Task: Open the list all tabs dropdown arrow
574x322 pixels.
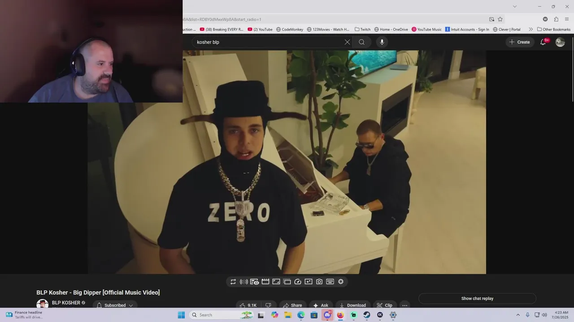Action: coord(514,6)
